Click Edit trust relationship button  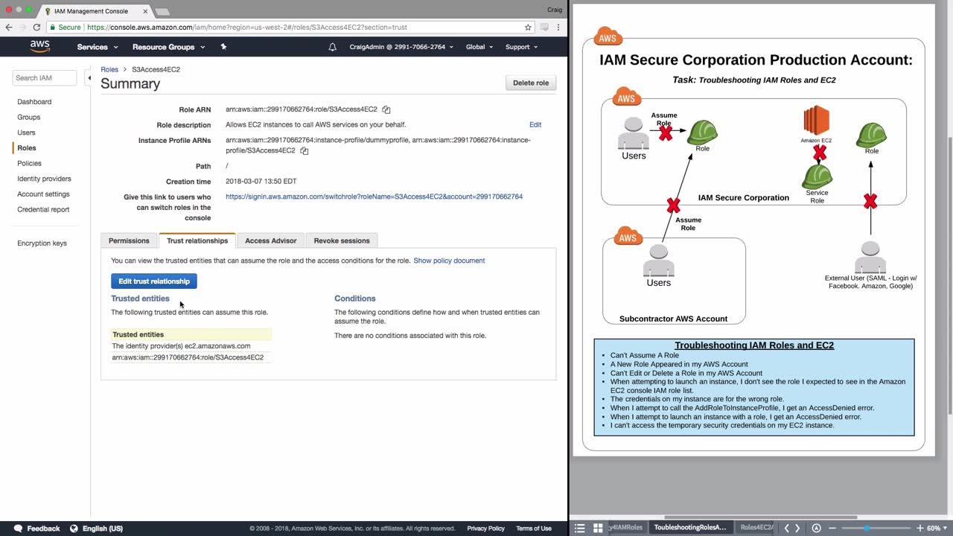click(154, 281)
